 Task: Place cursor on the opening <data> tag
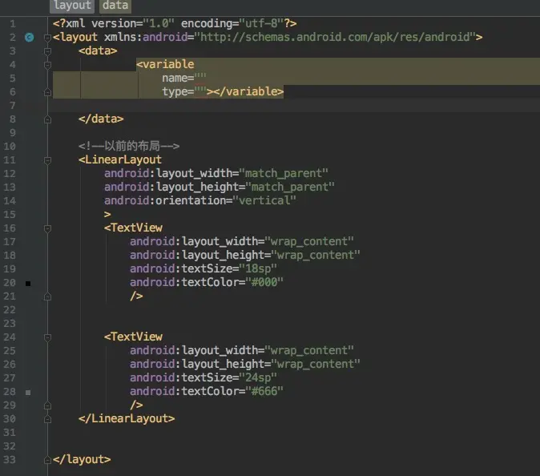(98, 50)
